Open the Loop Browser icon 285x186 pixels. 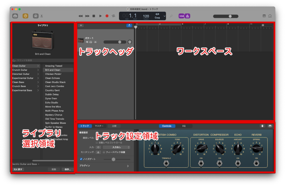point(270,16)
